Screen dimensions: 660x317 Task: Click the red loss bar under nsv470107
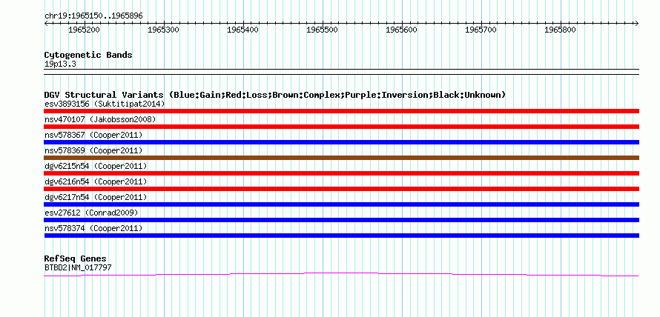coord(341,127)
